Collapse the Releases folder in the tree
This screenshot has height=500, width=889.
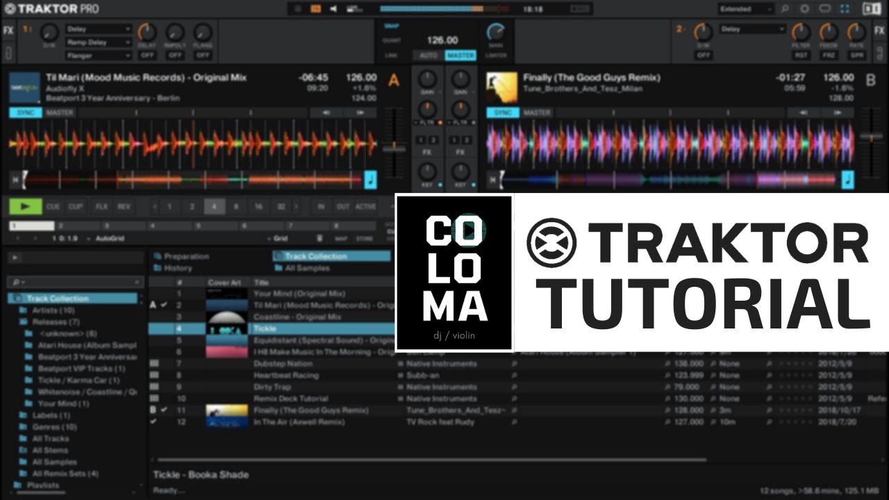(24, 322)
